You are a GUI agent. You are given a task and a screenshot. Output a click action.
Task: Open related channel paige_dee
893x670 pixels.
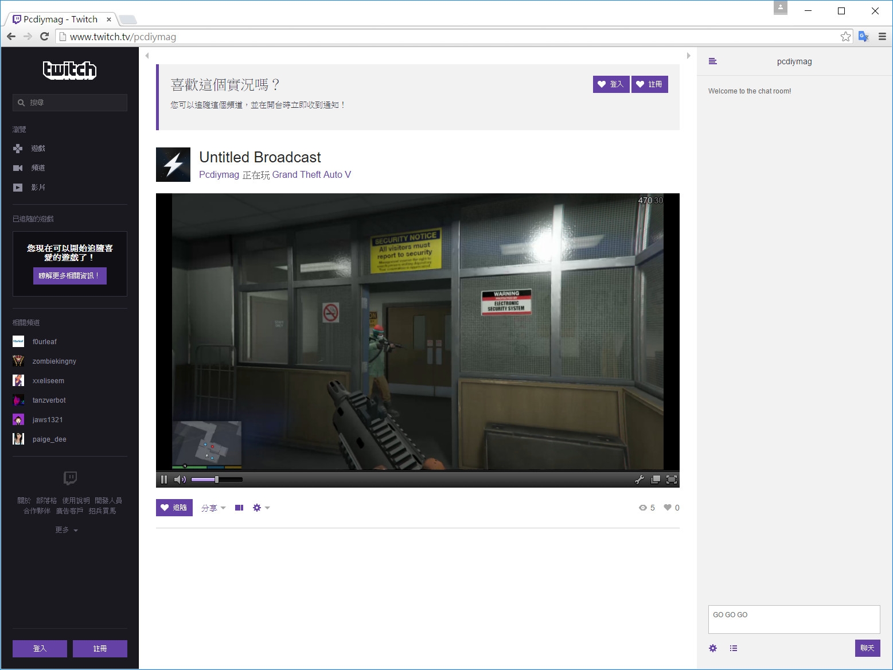[49, 439]
